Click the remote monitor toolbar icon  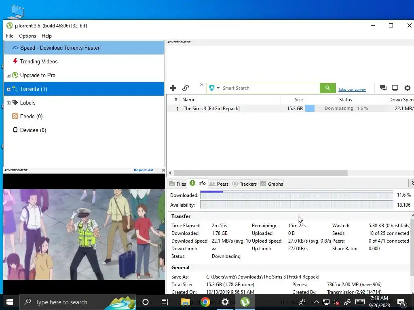coord(395,88)
